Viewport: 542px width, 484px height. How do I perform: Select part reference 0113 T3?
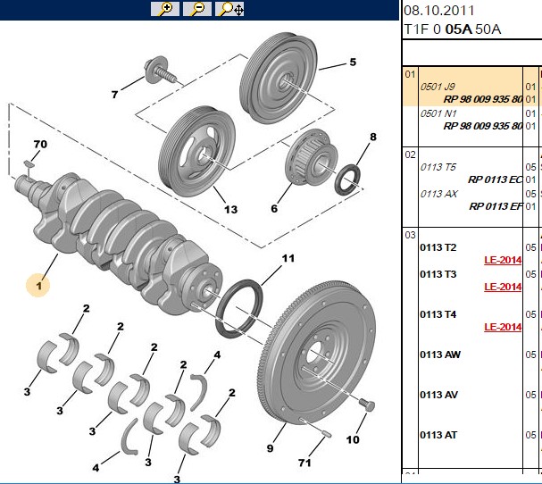coord(438,274)
